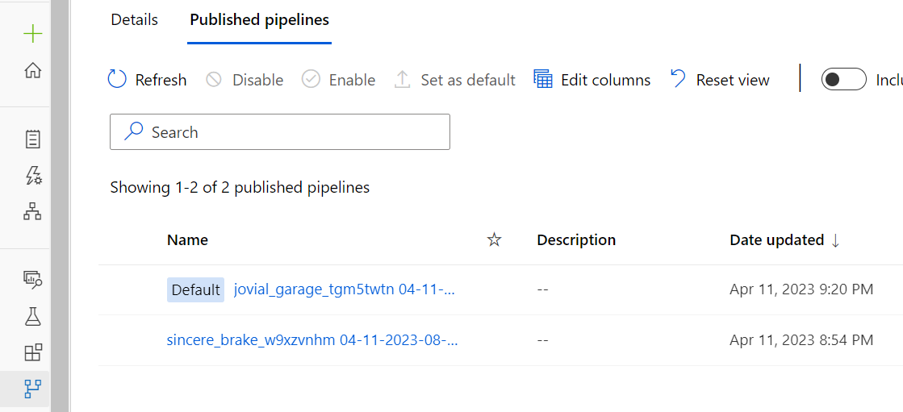Screen dimensions: 903x412
Task: Click Edit columns in toolbar
Action: coord(592,79)
